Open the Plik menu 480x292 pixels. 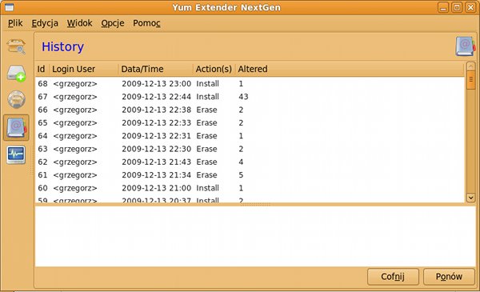tap(15, 23)
